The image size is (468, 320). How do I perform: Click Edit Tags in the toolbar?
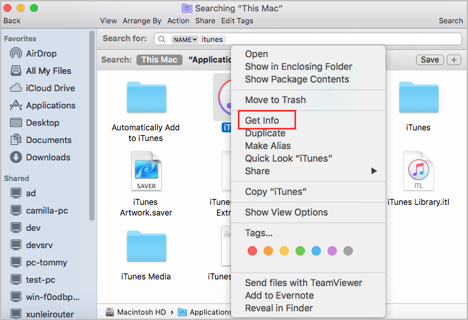(x=237, y=21)
